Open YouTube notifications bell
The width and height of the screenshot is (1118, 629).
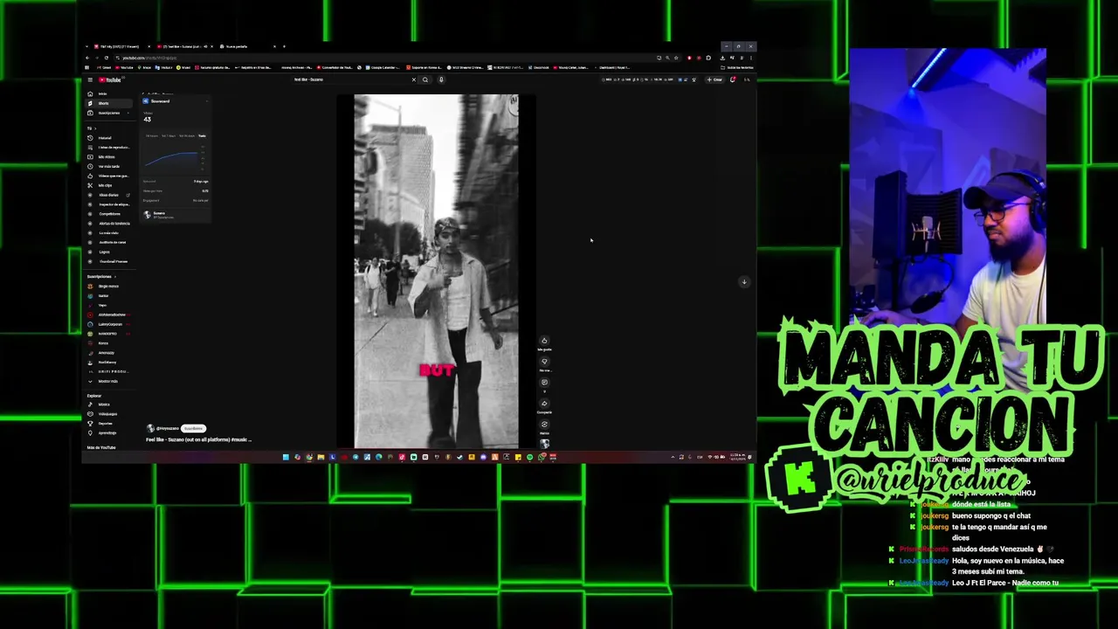pyautogui.click(x=733, y=79)
